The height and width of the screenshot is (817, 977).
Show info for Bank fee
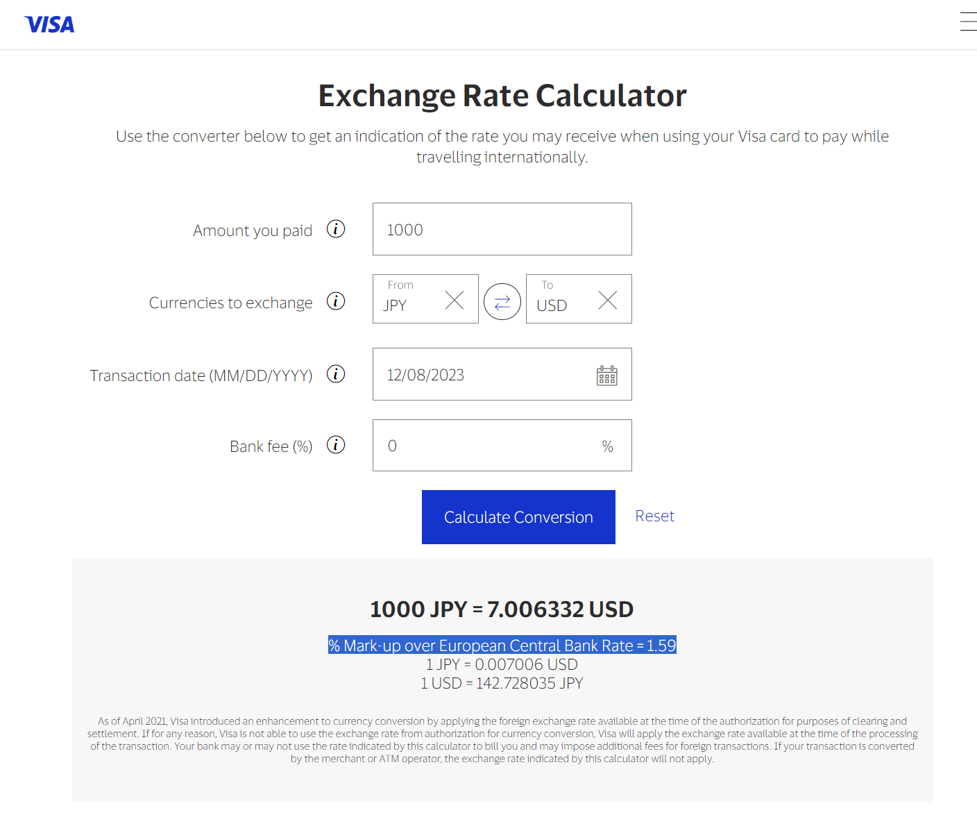[x=336, y=445]
